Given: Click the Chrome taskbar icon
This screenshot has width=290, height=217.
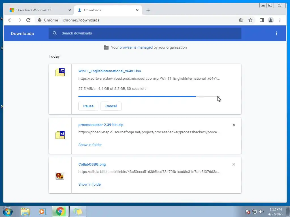Looking at the screenshot, I should click(x=60, y=212).
